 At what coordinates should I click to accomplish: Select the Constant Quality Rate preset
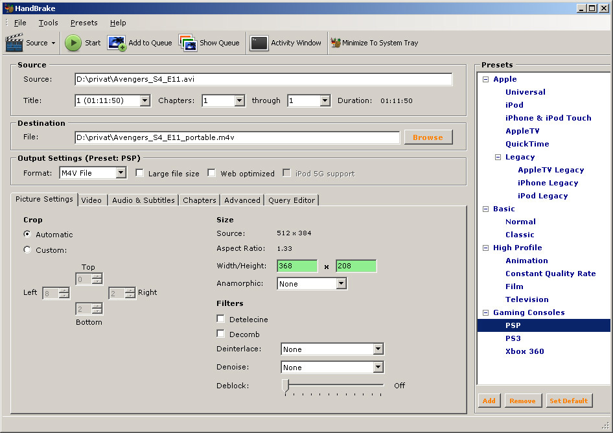click(550, 274)
